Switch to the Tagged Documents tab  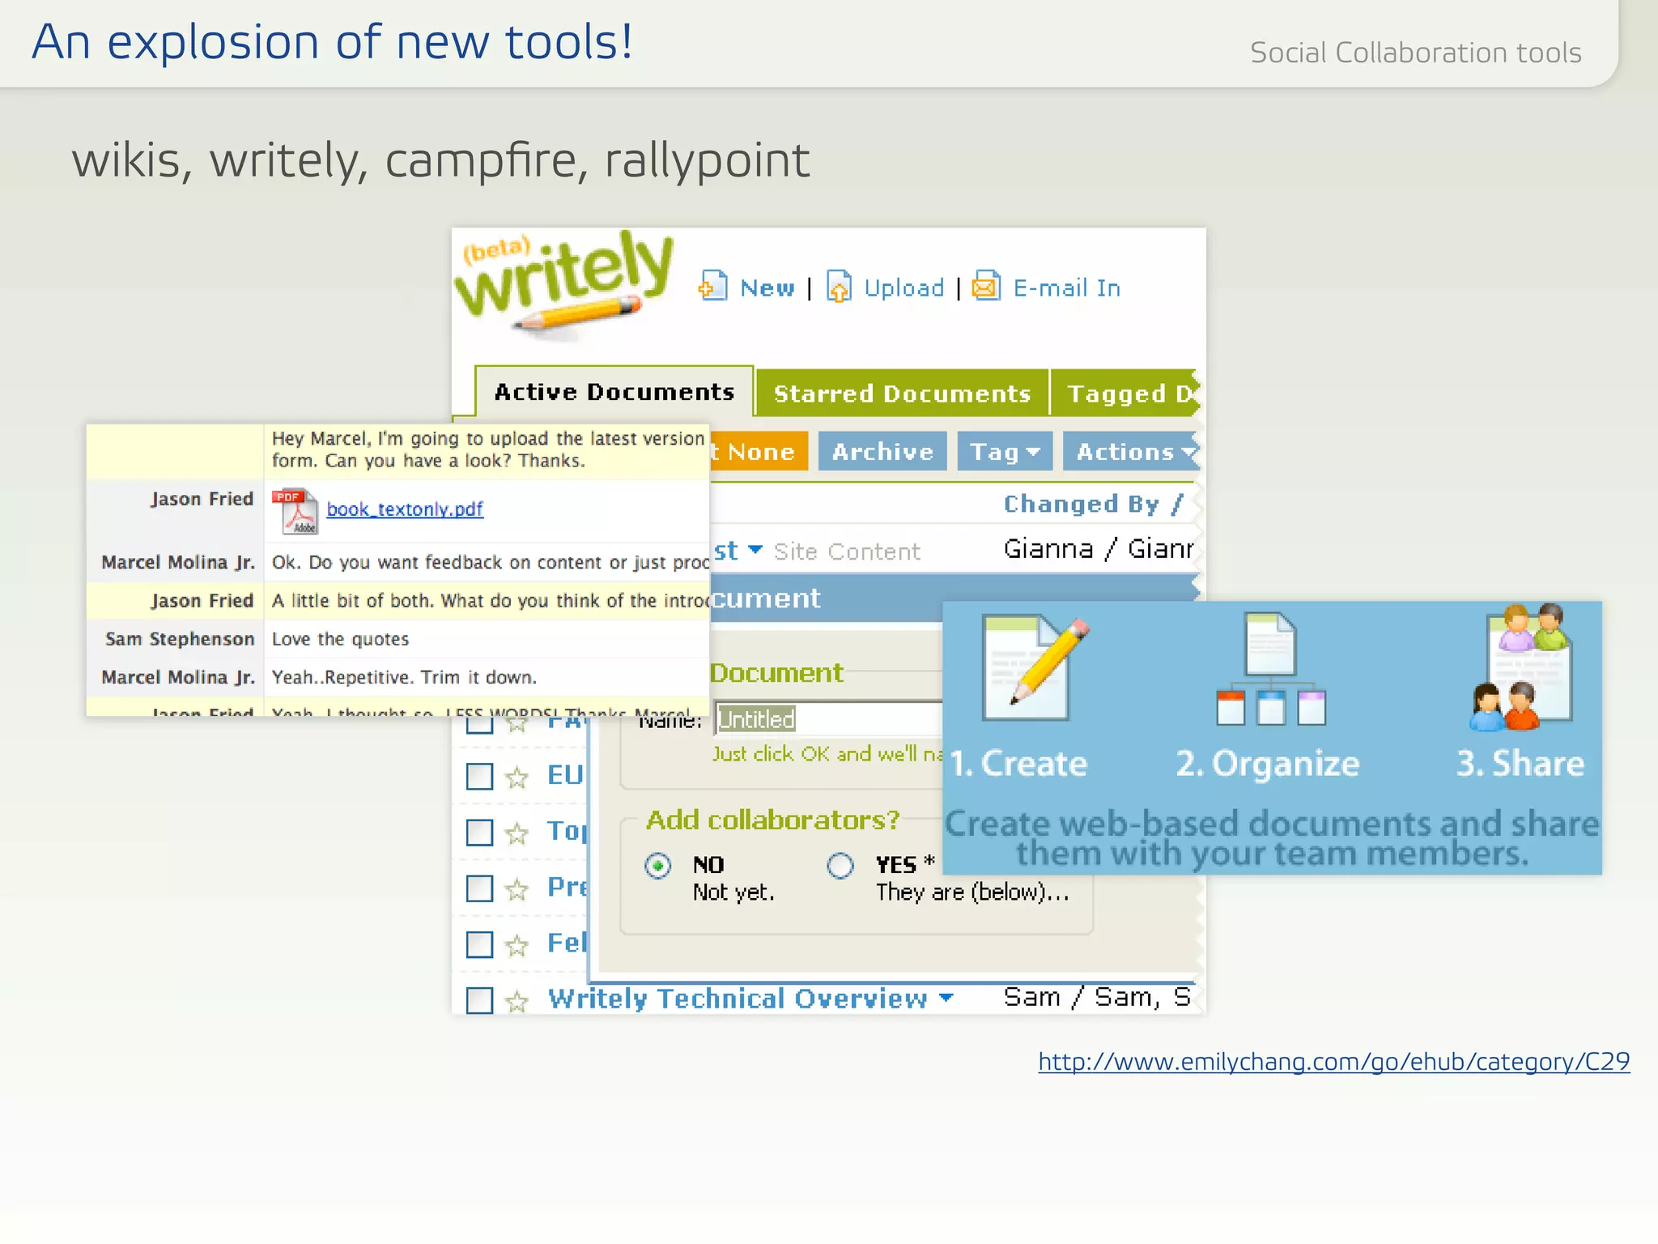click(1125, 394)
